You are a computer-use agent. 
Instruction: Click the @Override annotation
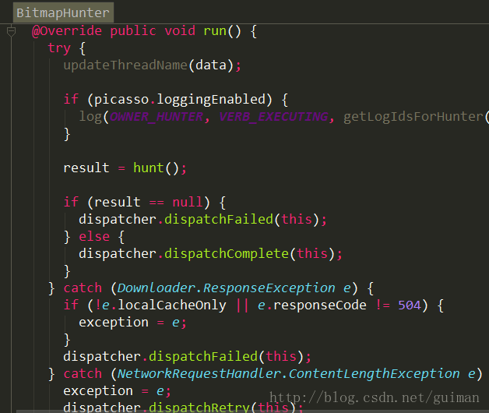[x=67, y=31]
